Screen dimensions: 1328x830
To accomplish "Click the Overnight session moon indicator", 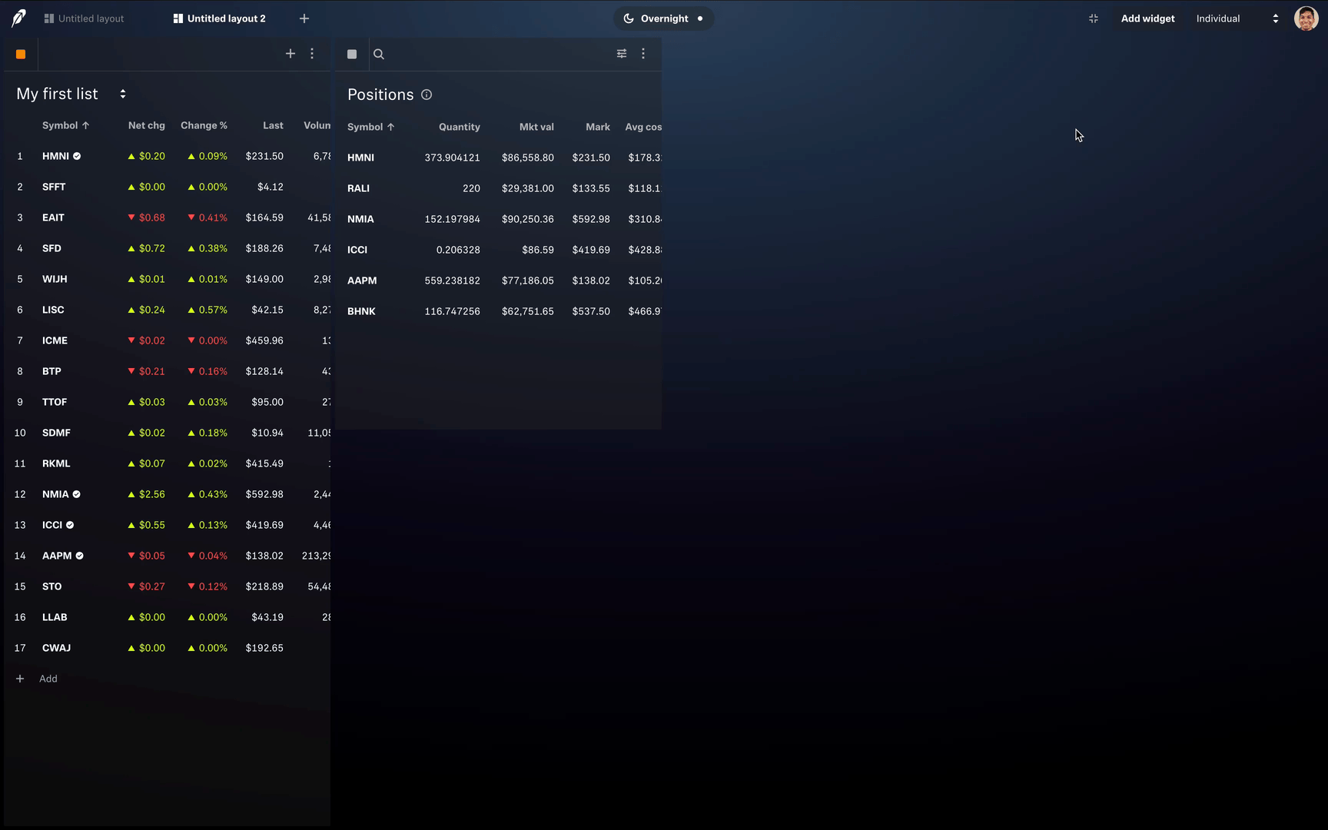I will point(628,18).
